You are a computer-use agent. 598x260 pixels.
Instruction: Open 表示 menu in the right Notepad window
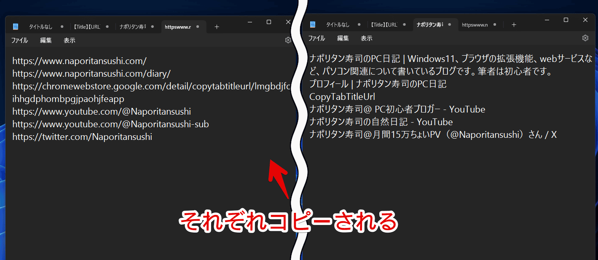click(367, 38)
